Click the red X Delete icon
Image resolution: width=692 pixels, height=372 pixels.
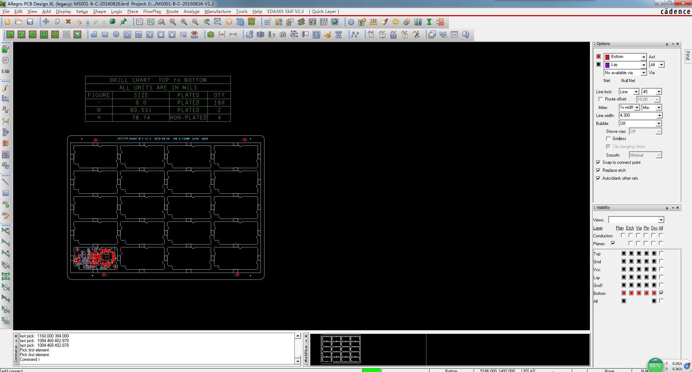pyautogui.click(x=68, y=22)
